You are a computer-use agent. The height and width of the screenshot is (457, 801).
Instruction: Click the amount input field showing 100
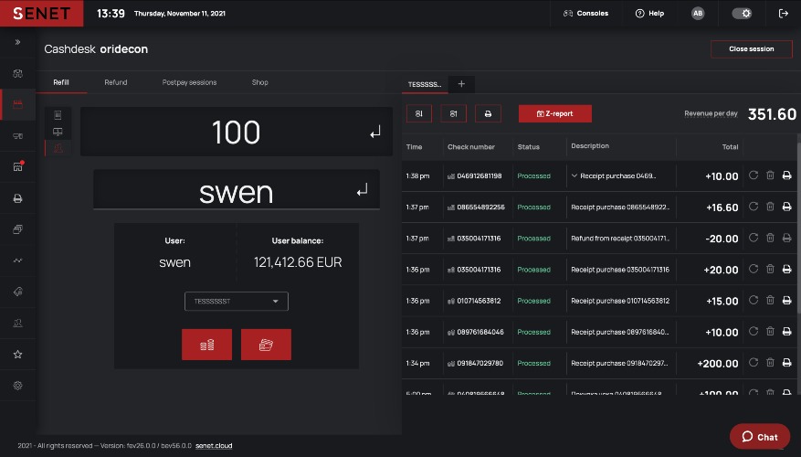(x=237, y=132)
